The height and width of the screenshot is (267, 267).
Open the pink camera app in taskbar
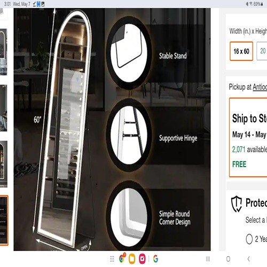(142, 258)
